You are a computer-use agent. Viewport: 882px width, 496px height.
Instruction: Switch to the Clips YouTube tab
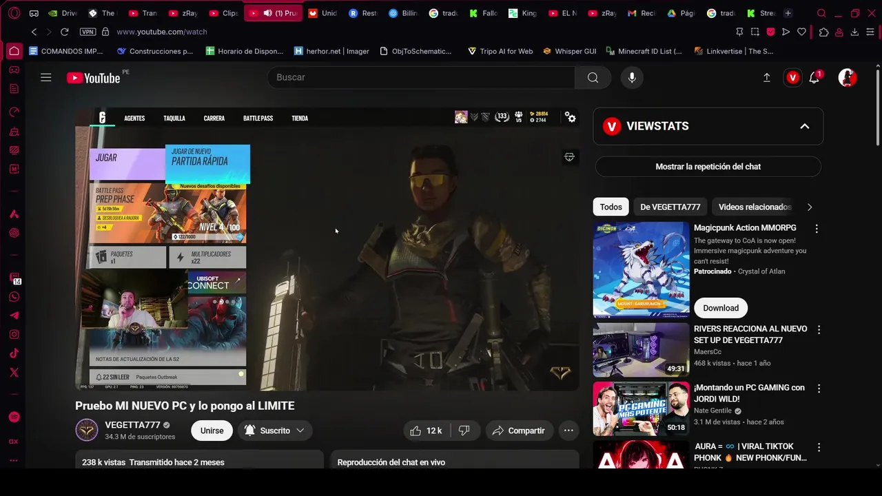pyautogui.click(x=223, y=13)
